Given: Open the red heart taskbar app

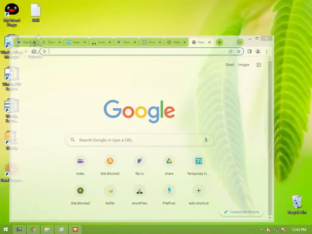Looking at the screenshot, I should click(75, 230).
